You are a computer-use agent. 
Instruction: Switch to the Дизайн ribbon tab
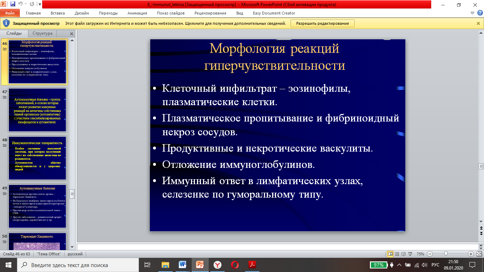pyautogui.click(x=82, y=13)
